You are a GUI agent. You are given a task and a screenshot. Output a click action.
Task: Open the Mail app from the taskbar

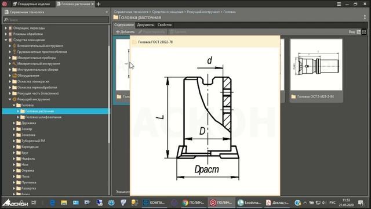[76, 203]
